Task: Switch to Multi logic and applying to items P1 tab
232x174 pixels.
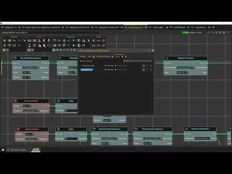Action: tap(43, 28)
